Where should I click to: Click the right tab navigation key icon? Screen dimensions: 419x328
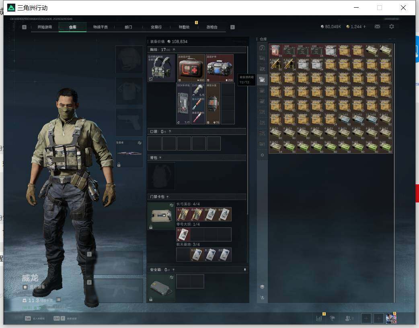pos(232,27)
